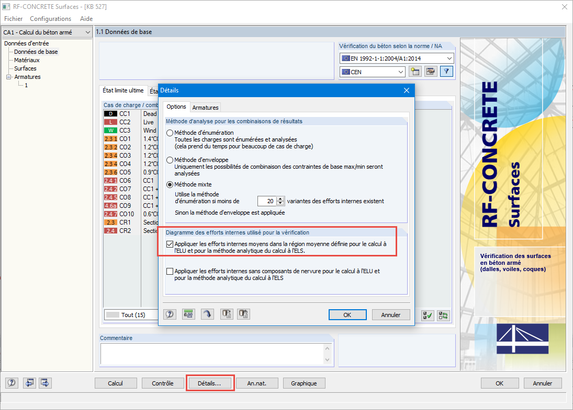The height and width of the screenshot is (410, 573).
Task: Click the black D swatch for CC1
Action: click(x=111, y=114)
